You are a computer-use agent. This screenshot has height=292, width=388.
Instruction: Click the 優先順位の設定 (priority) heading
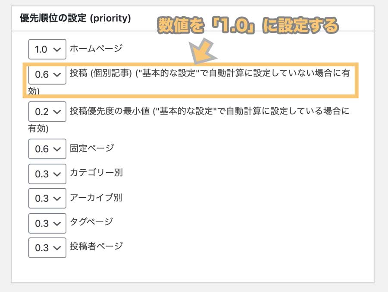tap(75, 18)
